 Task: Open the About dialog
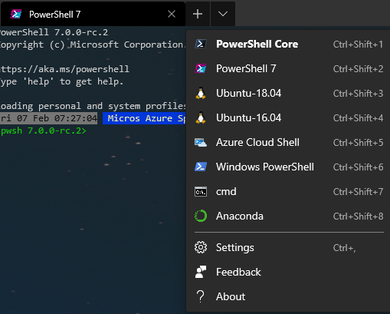[289, 296]
